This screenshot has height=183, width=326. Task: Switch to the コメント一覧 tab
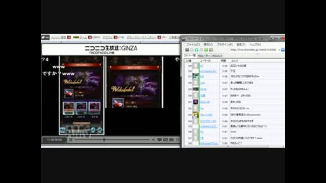click(x=189, y=56)
